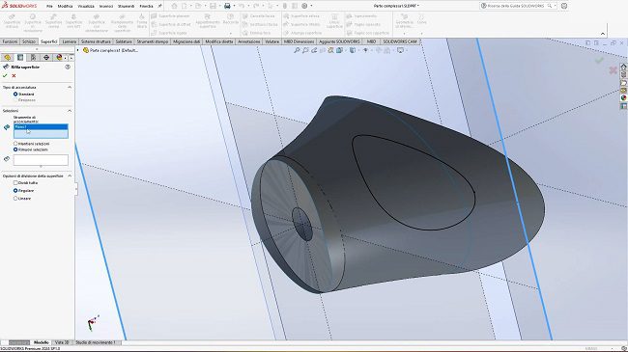Collapse Opzioni di divisione della superficie section
The image size is (628, 352).
[x=70, y=176]
